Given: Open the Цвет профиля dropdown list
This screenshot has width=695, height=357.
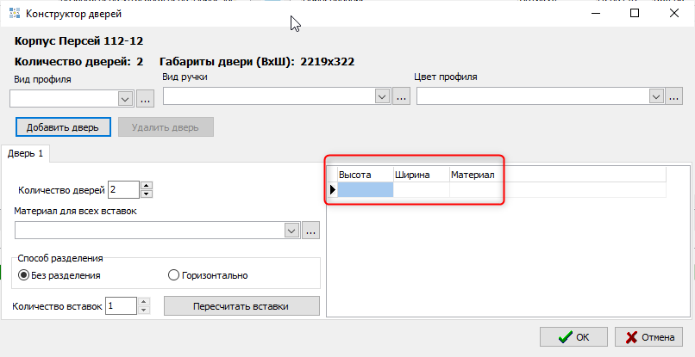Looking at the screenshot, I should 657,97.
